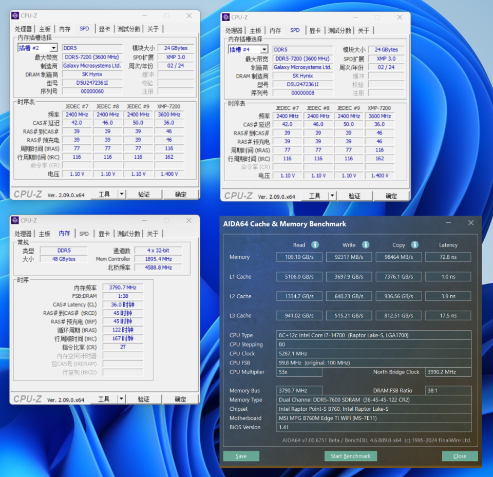Screen dimensions: 493x477
Task: Click the XMP-7200 column header in slot #4 window
Action: tap(379, 108)
